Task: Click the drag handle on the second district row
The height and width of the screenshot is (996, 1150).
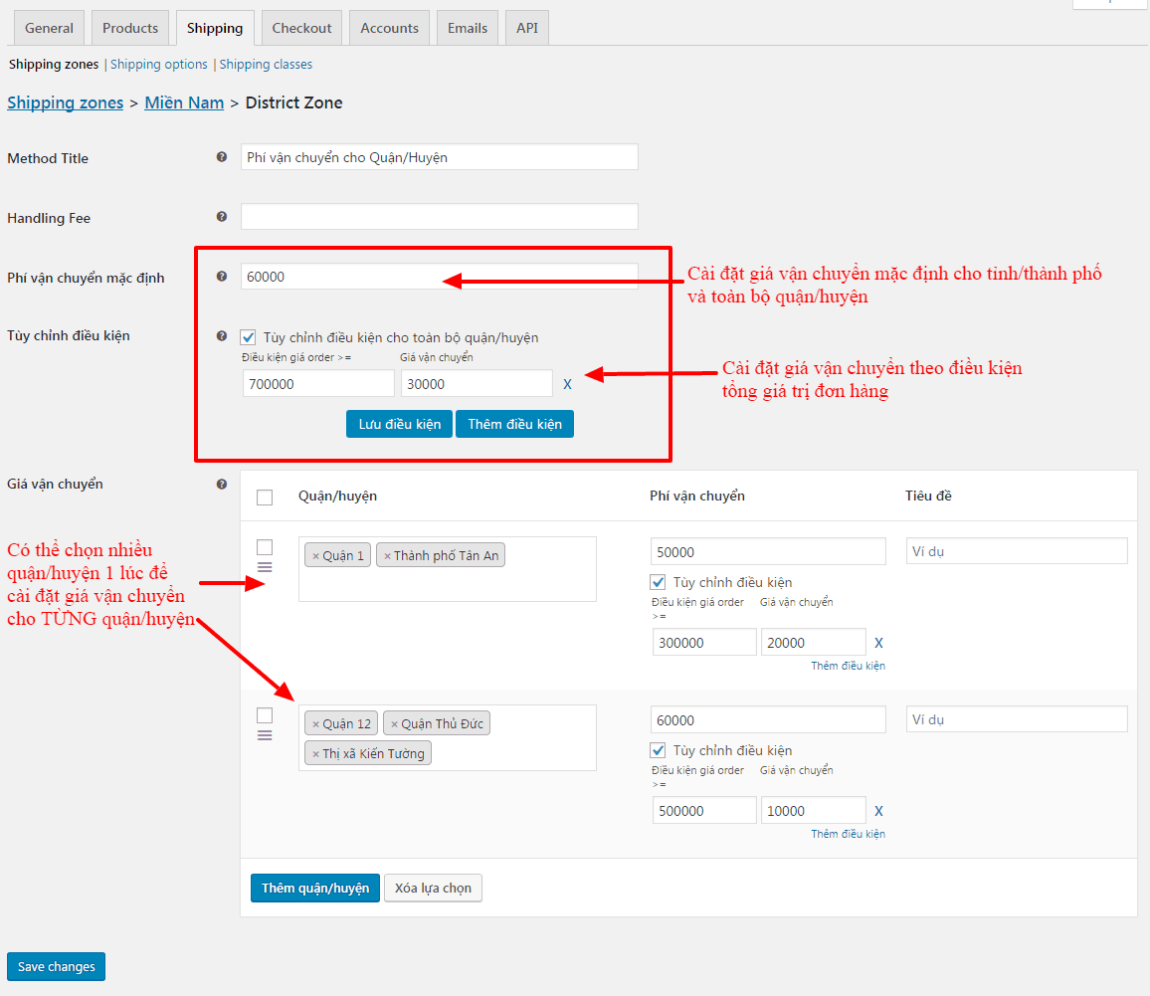Action: 265,735
